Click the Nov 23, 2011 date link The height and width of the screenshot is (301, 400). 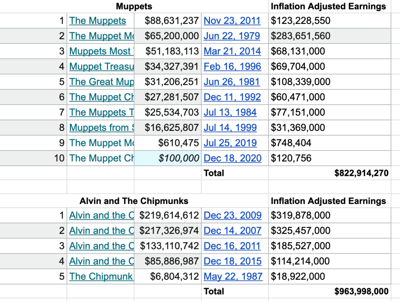point(232,21)
